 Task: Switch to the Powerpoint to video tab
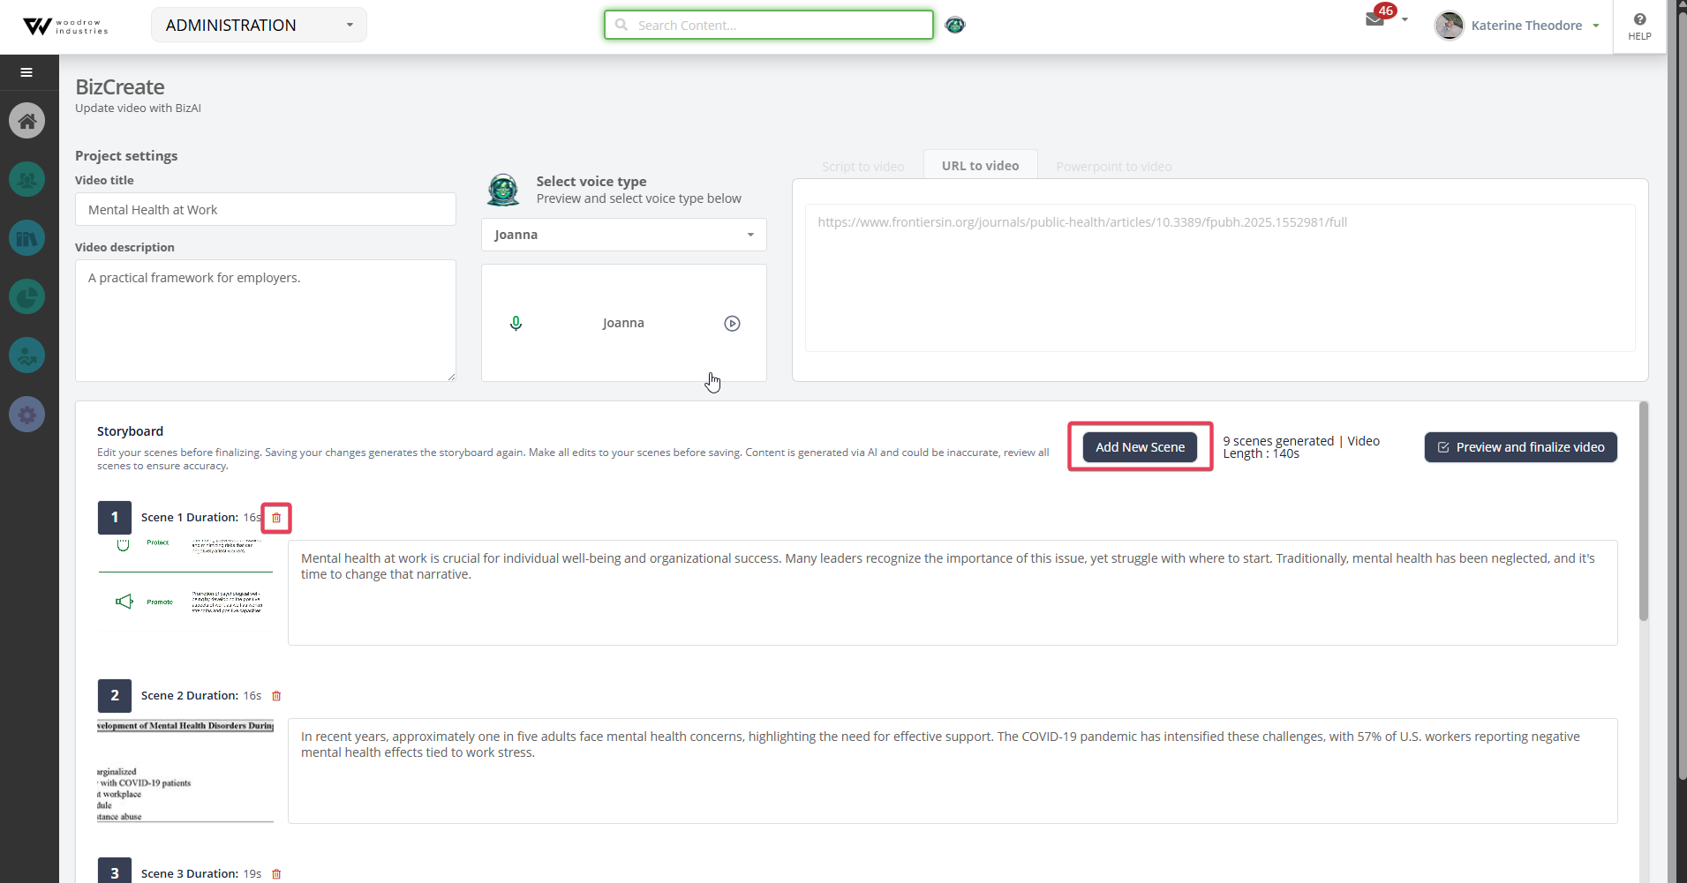(x=1113, y=167)
